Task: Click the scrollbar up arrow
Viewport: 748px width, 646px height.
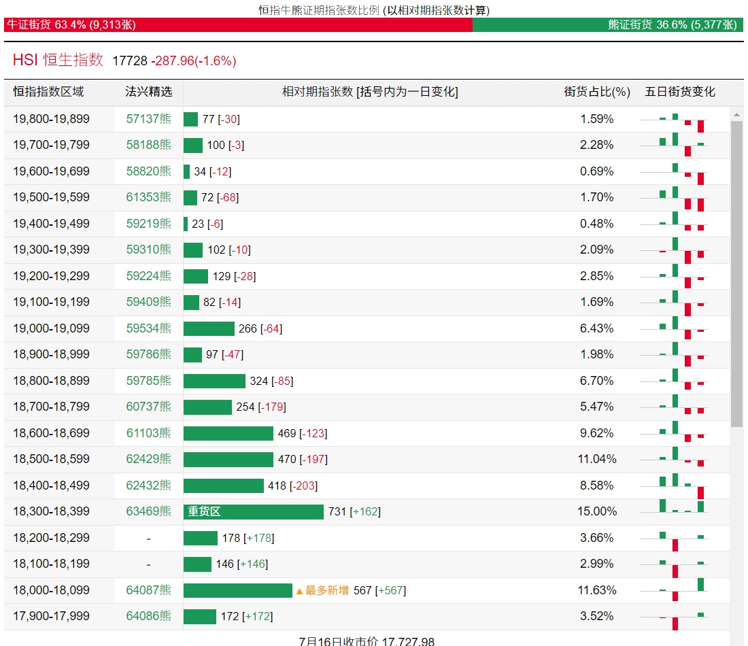Action: pos(736,114)
